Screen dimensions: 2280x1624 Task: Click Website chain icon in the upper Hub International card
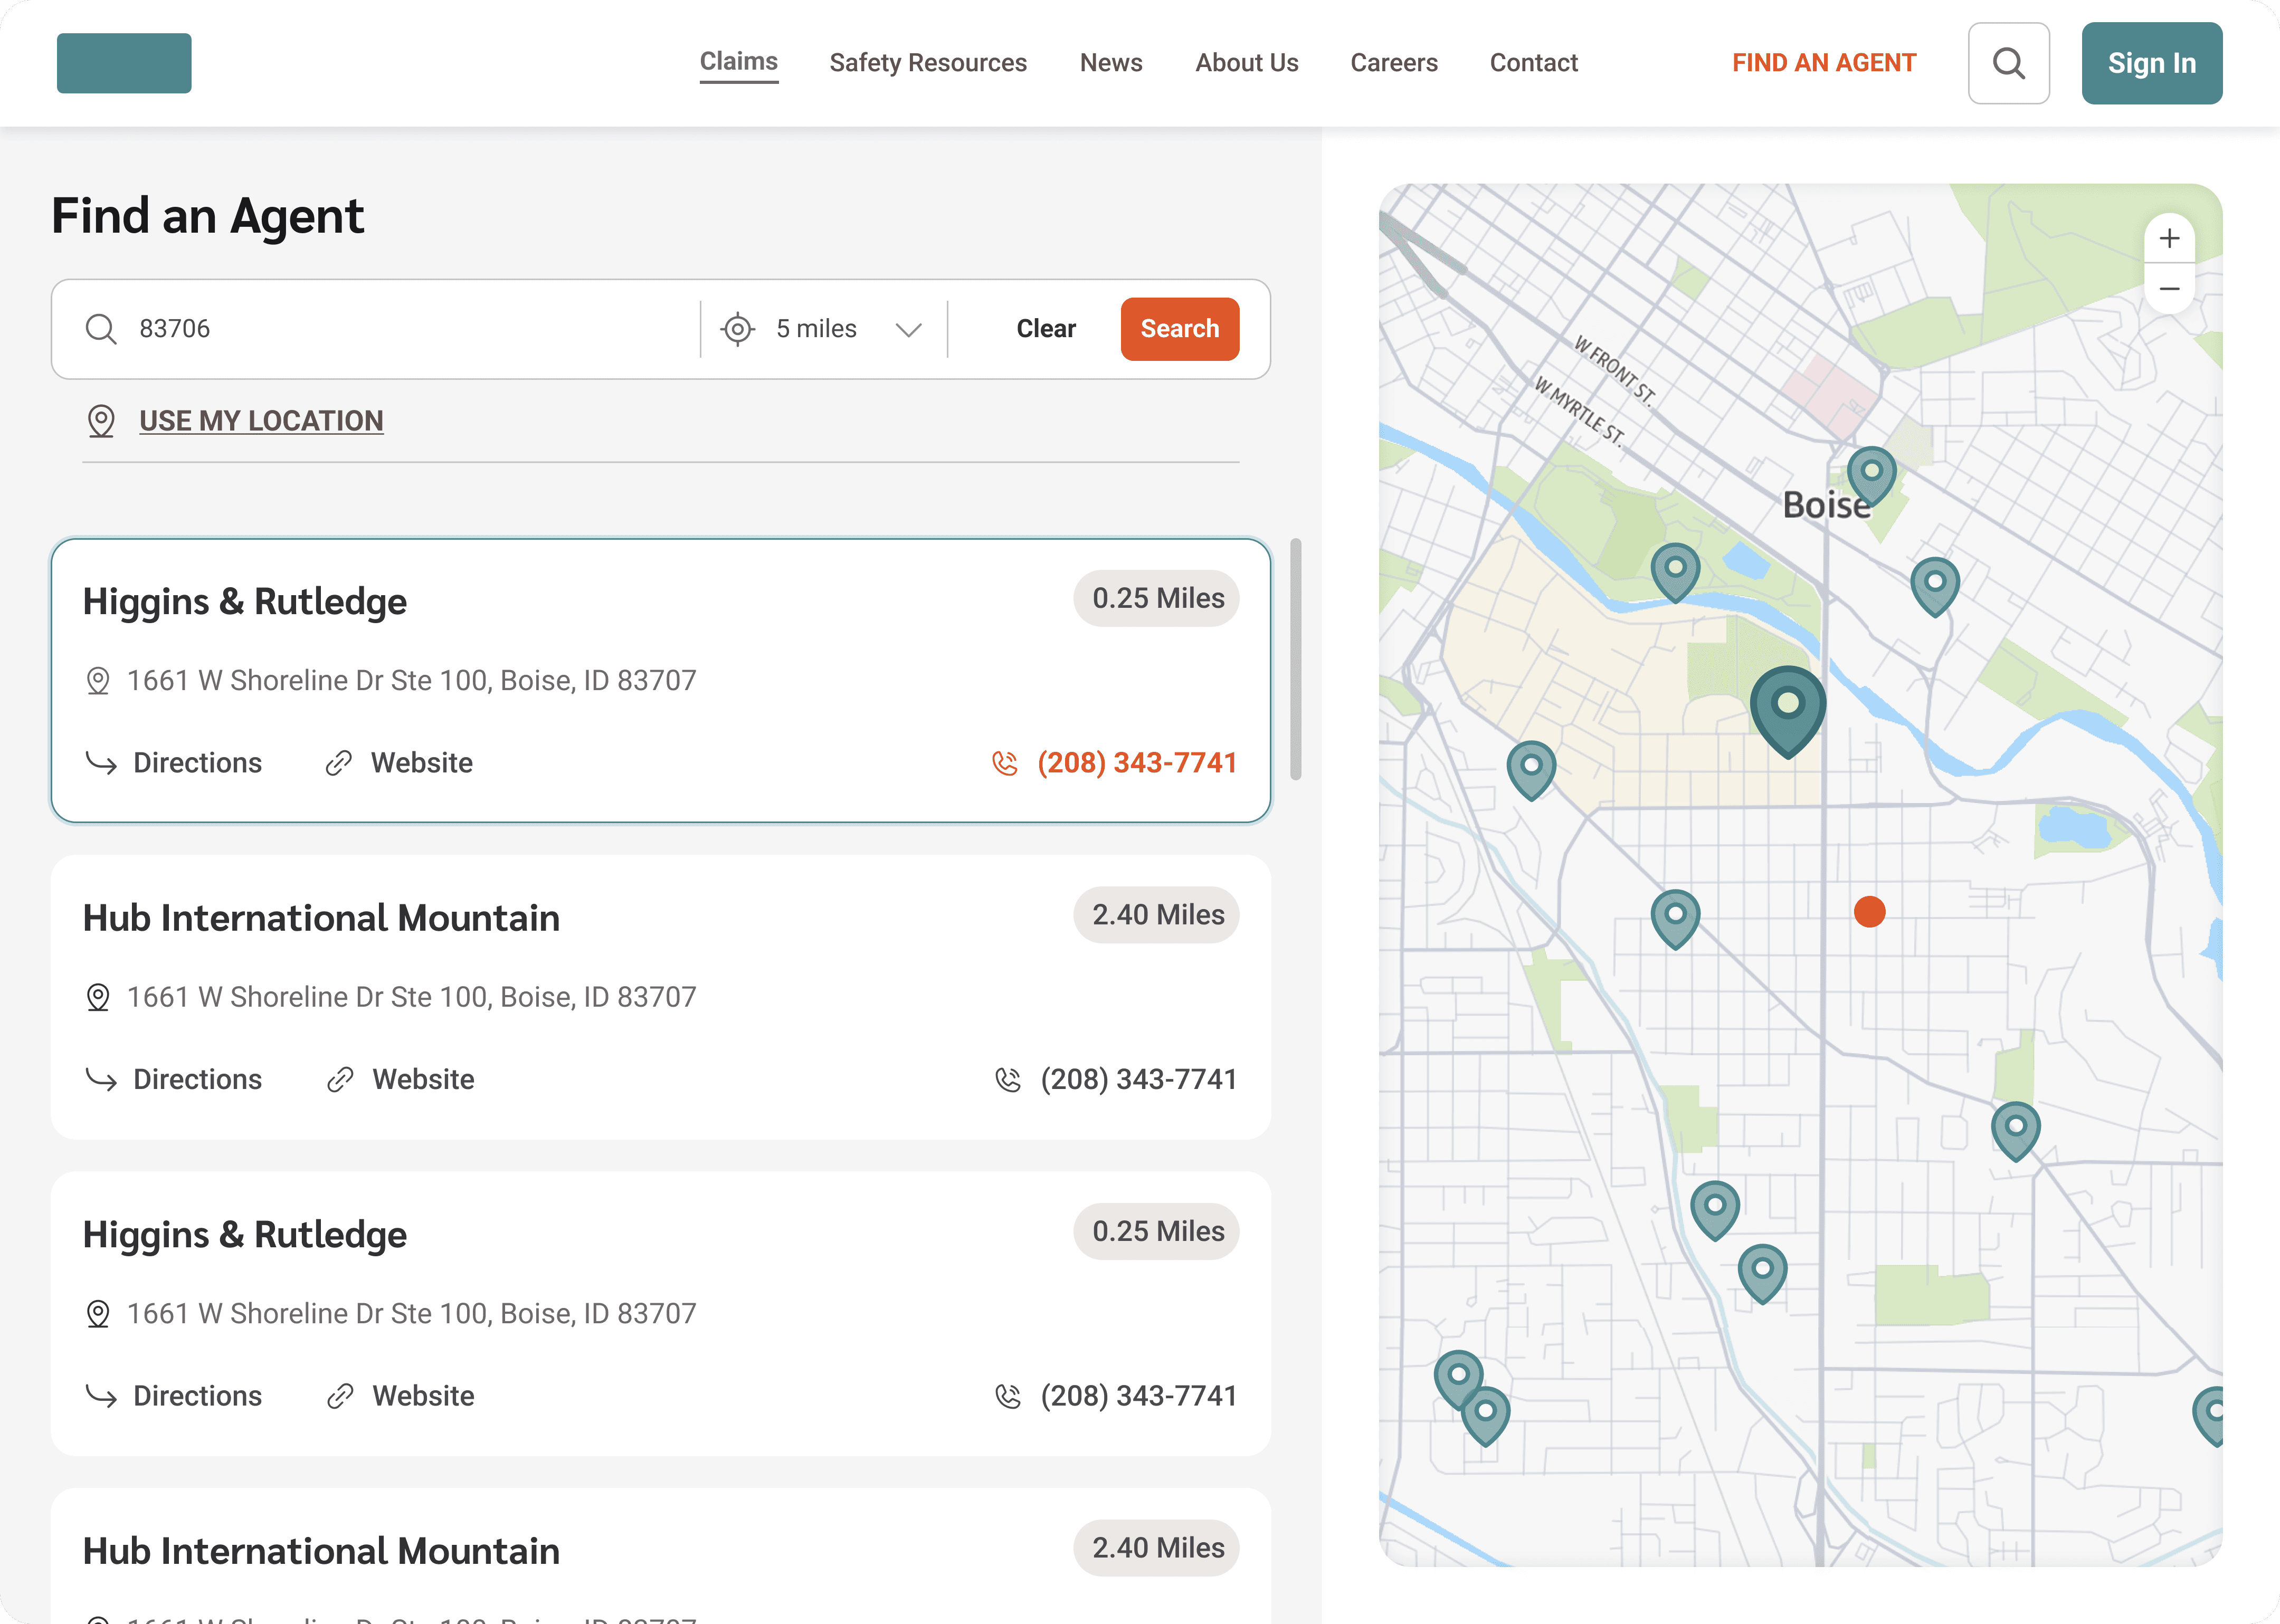pyautogui.click(x=341, y=1080)
